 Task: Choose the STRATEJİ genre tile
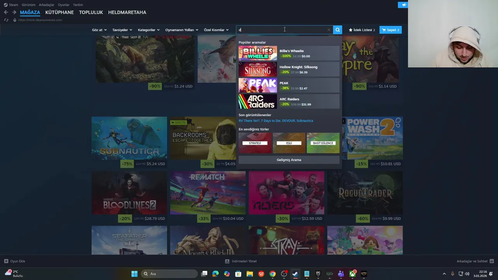[255, 143]
